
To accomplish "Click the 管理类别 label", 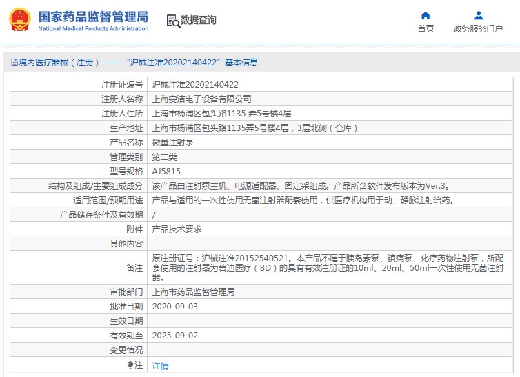I will (x=126, y=157).
